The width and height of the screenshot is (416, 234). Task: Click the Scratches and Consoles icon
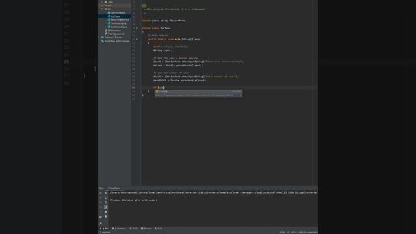coord(103,41)
